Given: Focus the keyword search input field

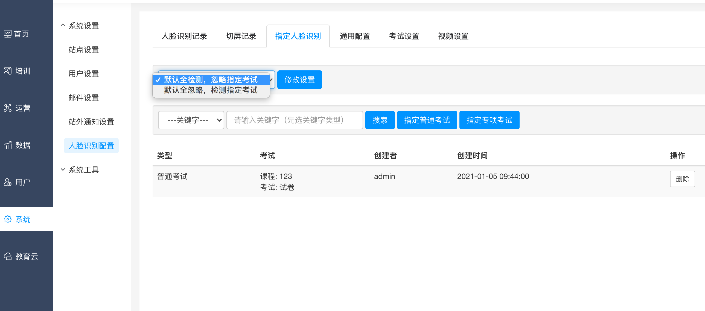Looking at the screenshot, I should [x=295, y=120].
